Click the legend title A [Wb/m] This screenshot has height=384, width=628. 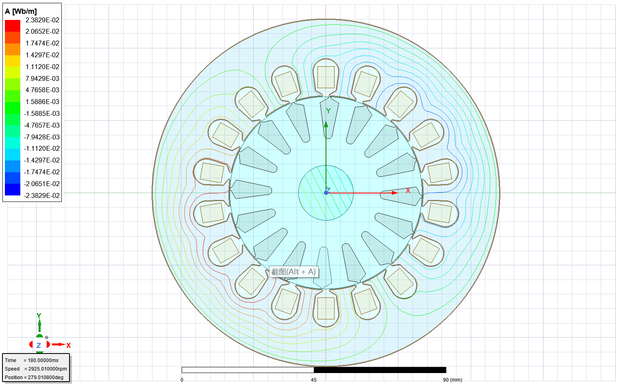[x=21, y=11]
